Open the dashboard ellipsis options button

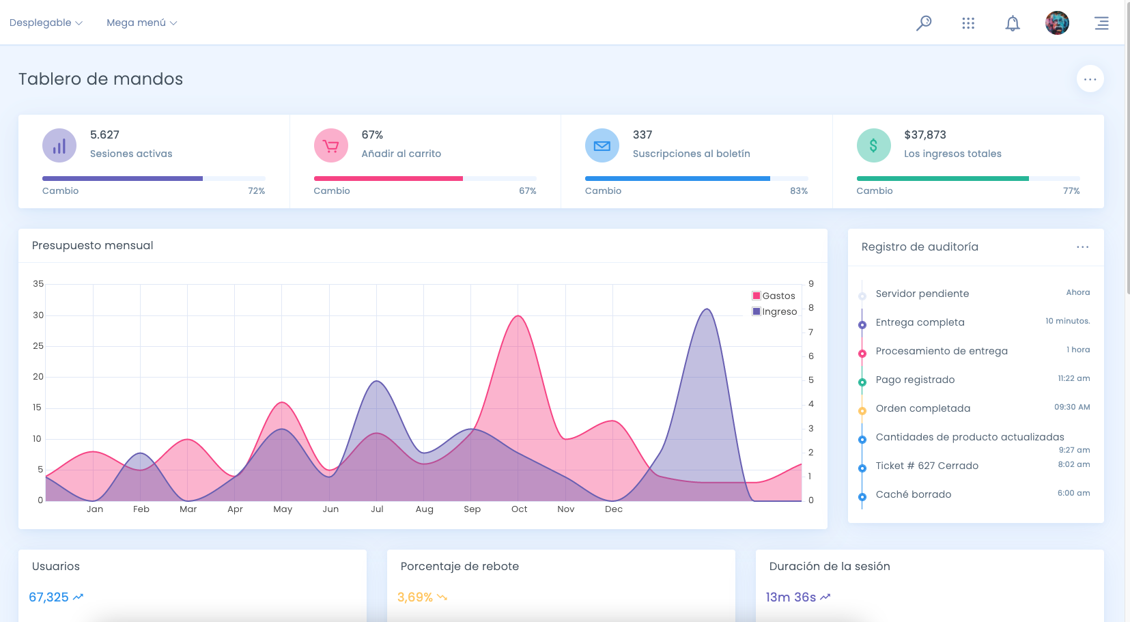(x=1090, y=79)
